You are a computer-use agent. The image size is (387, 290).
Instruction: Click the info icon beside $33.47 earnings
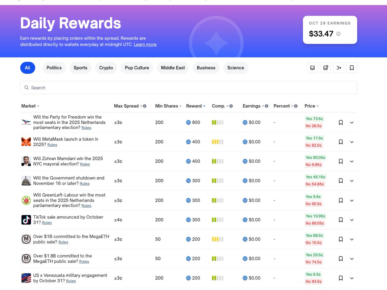point(338,34)
